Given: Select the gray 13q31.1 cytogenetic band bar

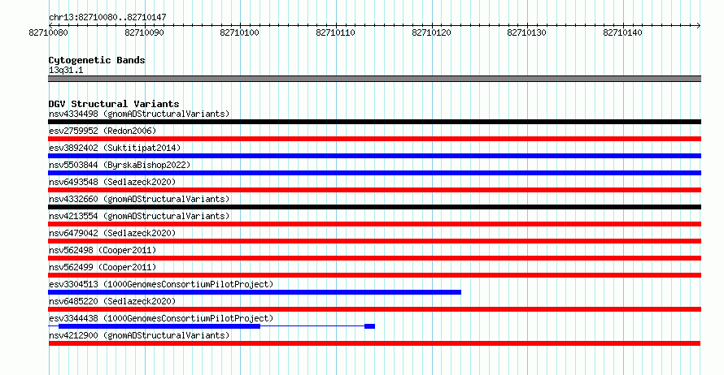Looking at the screenshot, I should click(x=374, y=79).
